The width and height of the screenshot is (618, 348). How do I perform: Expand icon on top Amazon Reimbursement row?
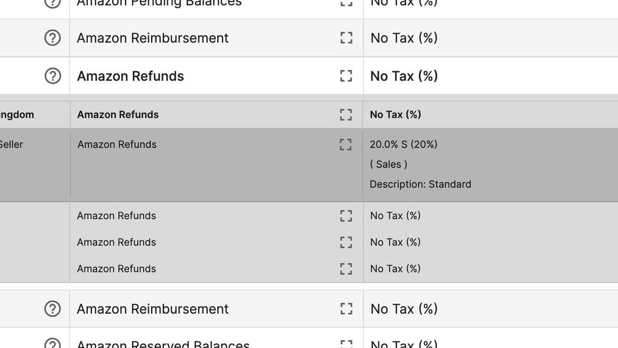pos(346,38)
